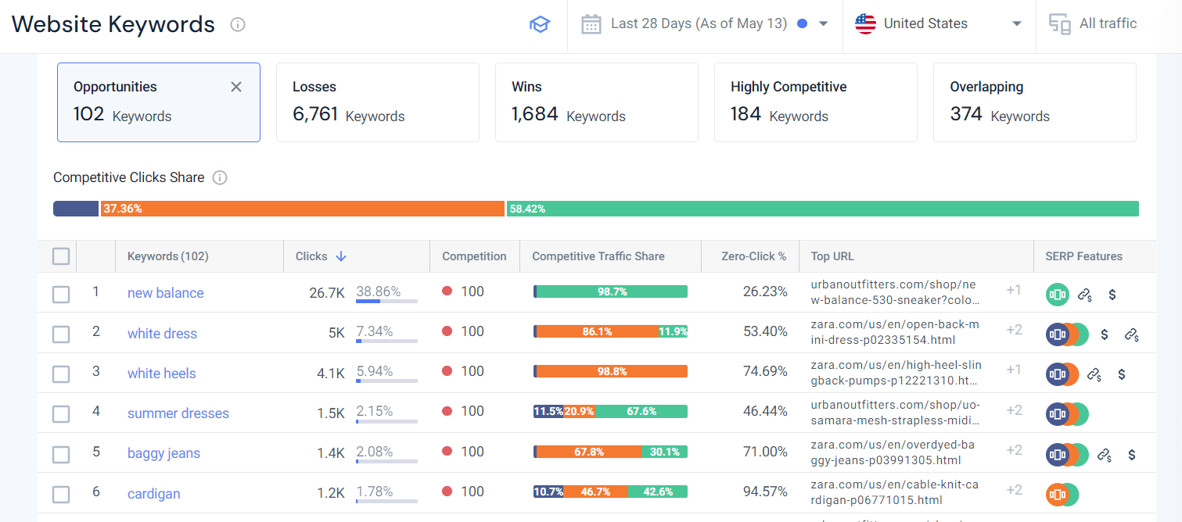This screenshot has width=1182, height=522.
Task: Click the green carousel SERP icon for new balance
Action: point(1058,295)
